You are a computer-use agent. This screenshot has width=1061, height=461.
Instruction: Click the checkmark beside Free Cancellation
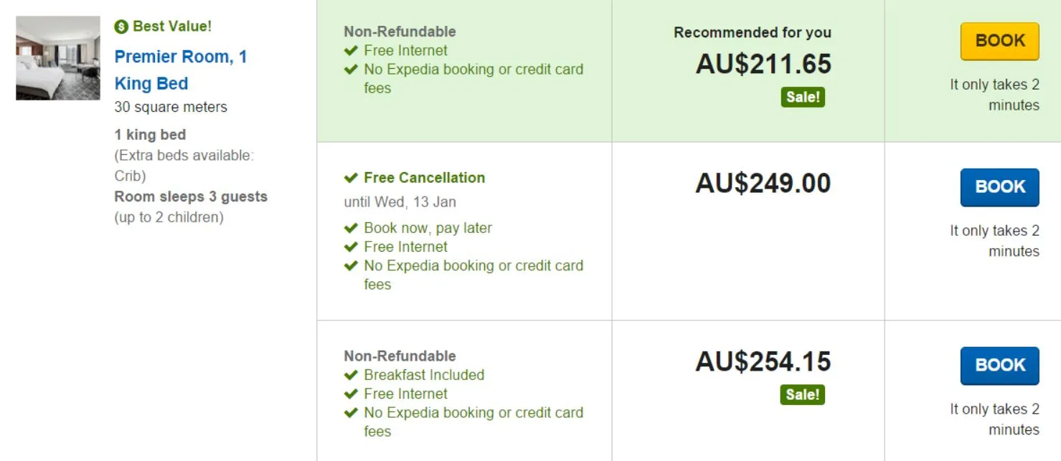pyautogui.click(x=351, y=178)
